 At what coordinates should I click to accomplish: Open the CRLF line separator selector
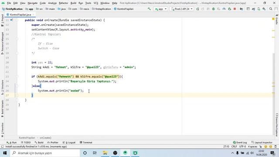tap(234, 147)
